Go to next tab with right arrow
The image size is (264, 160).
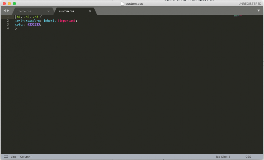pyautogui.click(x=8, y=11)
